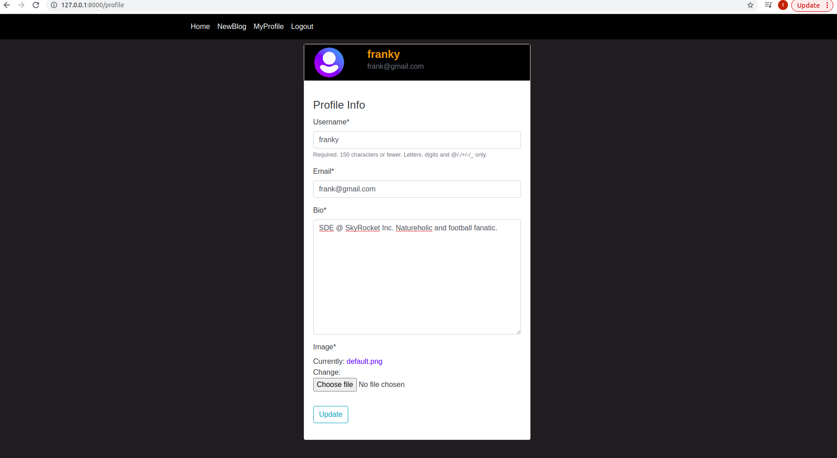Click franky's purple avatar icon

point(329,62)
